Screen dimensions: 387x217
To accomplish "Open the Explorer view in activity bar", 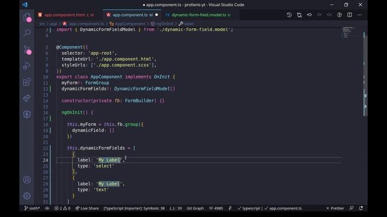I will click(x=27, y=17).
